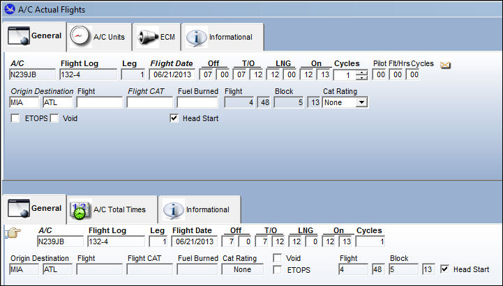Image resolution: width=503 pixels, height=286 pixels.
Task: Decrease Cycles with the down spinner arrow
Action: point(362,77)
